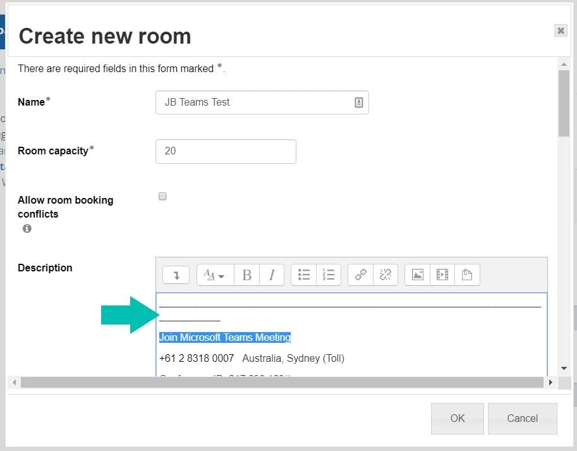Insert an image into the description
Image resolution: width=577 pixels, height=451 pixels.
417,275
